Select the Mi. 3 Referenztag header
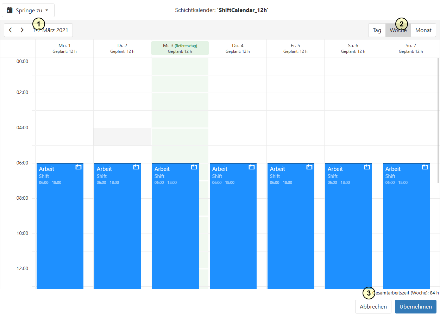 click(180, 48)
